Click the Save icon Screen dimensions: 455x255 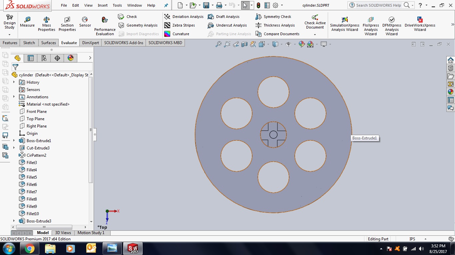[x=206, y=5]
